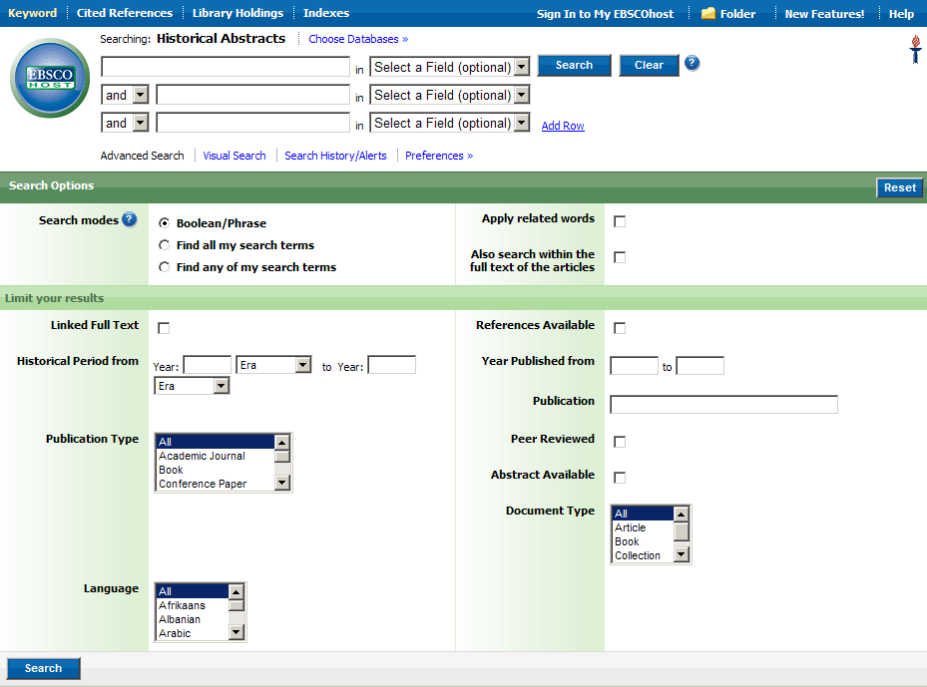Image resolution: width=927 pixels, height=687 pixels.
Task: Click Sign In to My EBSCOhost
Action: tap(605, 14)
